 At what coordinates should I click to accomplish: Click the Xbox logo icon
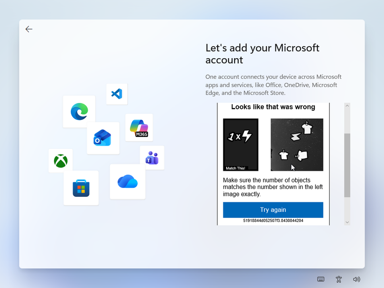point(61,161)
